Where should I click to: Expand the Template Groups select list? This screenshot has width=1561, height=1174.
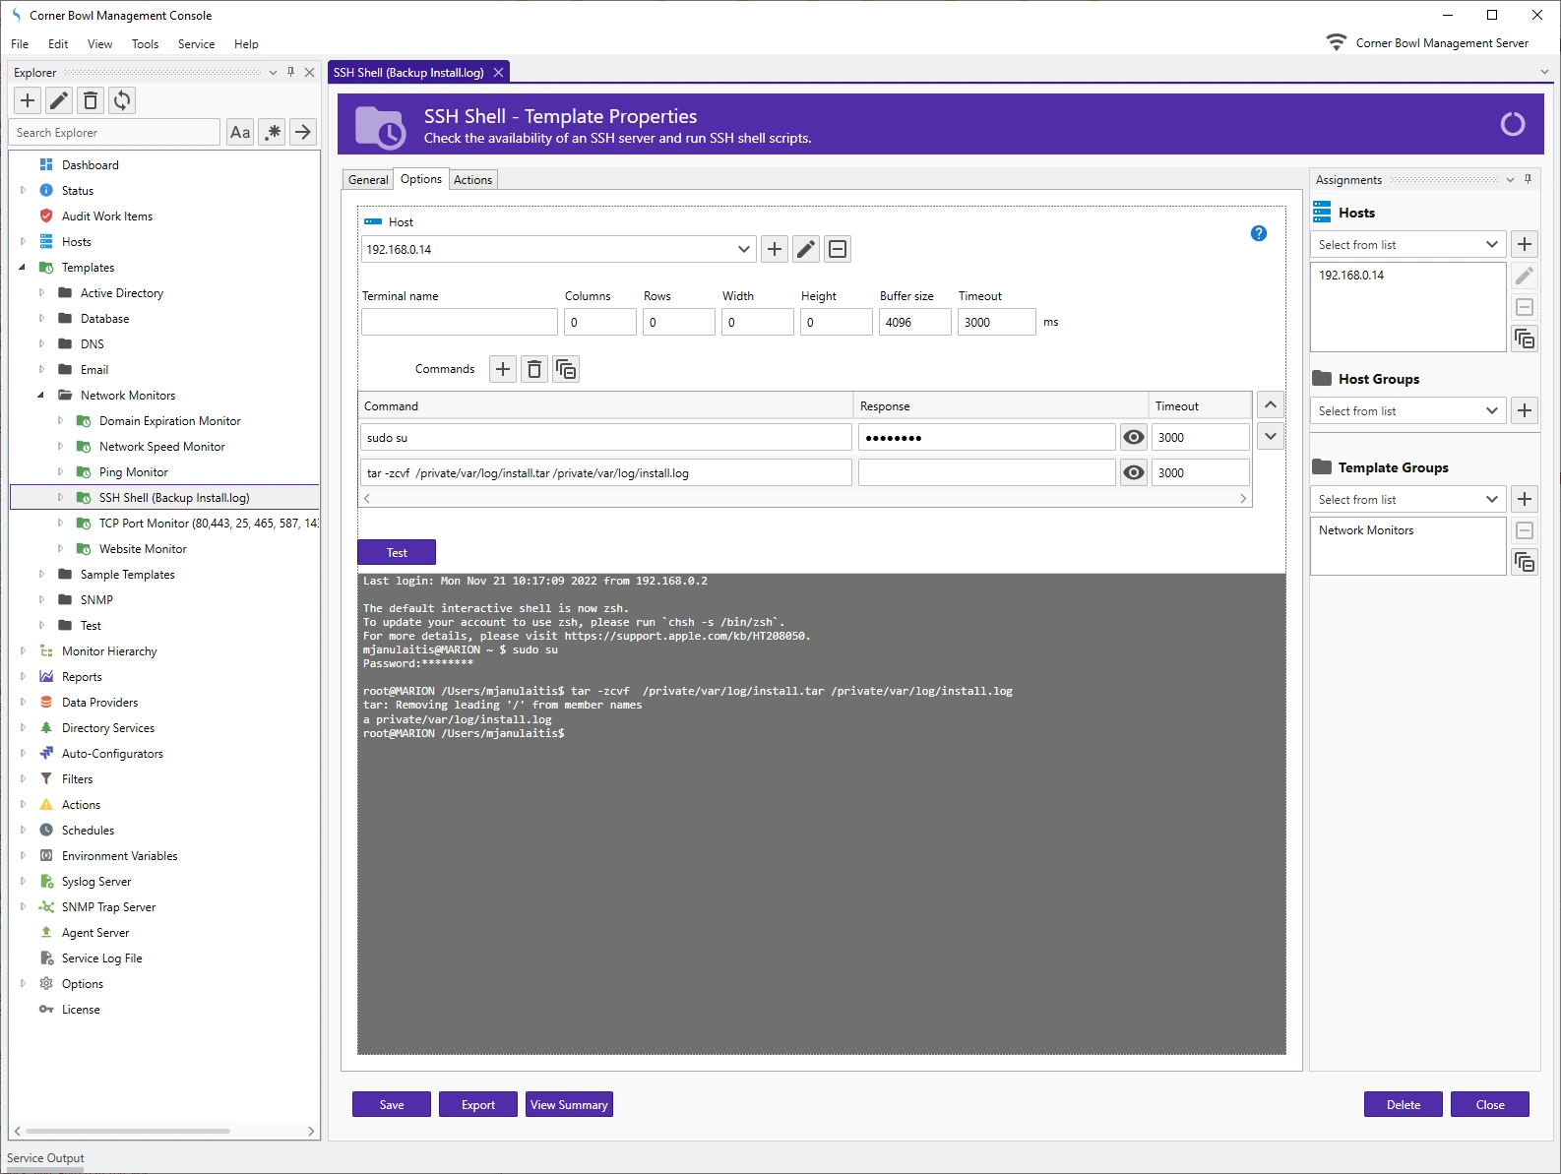tap(1491, 499)
